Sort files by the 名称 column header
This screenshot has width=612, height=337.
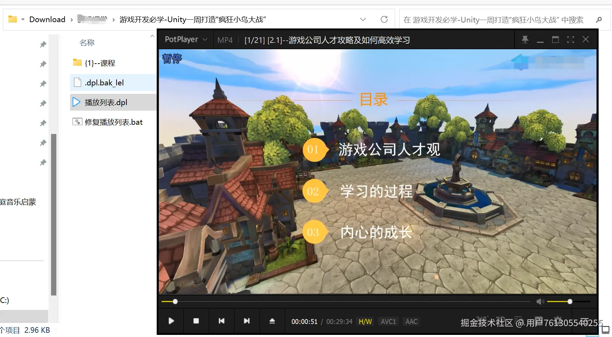click(87, 43)
